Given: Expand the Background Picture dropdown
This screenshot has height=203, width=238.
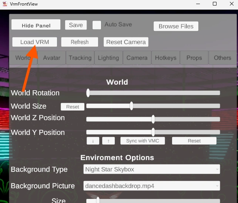Looking at the screenshot, I should tap(151, 186).
